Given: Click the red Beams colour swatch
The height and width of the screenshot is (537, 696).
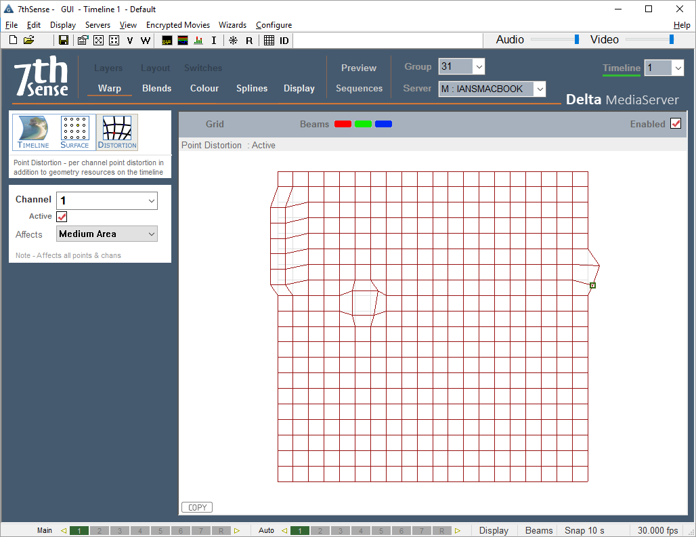Looking at the screenshot, I should click(343, 124).
